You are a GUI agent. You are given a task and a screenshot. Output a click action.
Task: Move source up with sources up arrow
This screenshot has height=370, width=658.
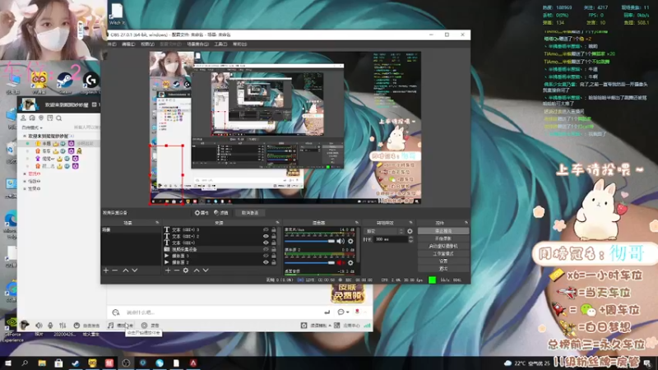197,271
